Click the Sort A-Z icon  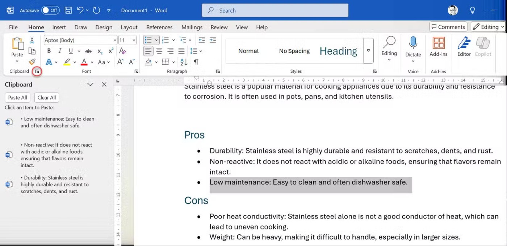[x=184, y=62]
